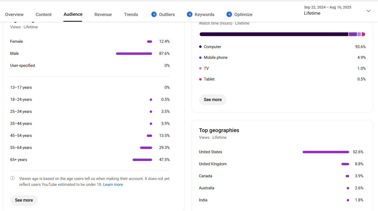
Task: Click the Mobile phone legend dot
Action: point(200,57)
